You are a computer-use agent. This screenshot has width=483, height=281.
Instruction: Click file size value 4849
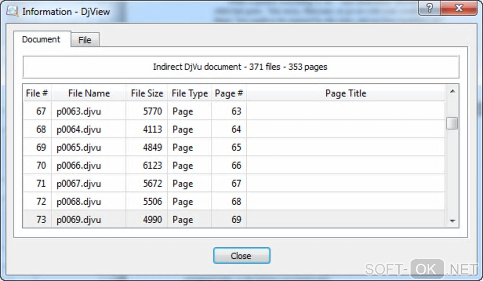coord(152,147)
